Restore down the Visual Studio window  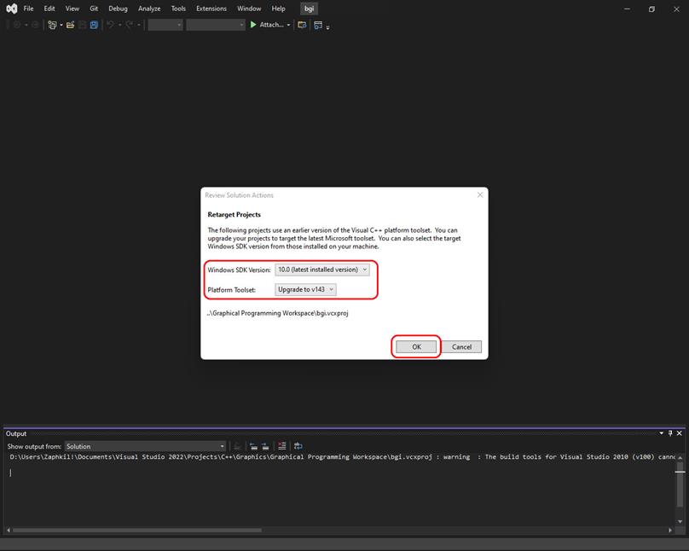coord(651,9)
